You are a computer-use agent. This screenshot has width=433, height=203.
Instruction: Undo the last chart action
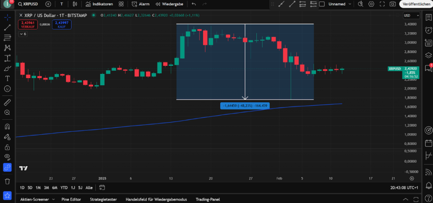(194, 4)
